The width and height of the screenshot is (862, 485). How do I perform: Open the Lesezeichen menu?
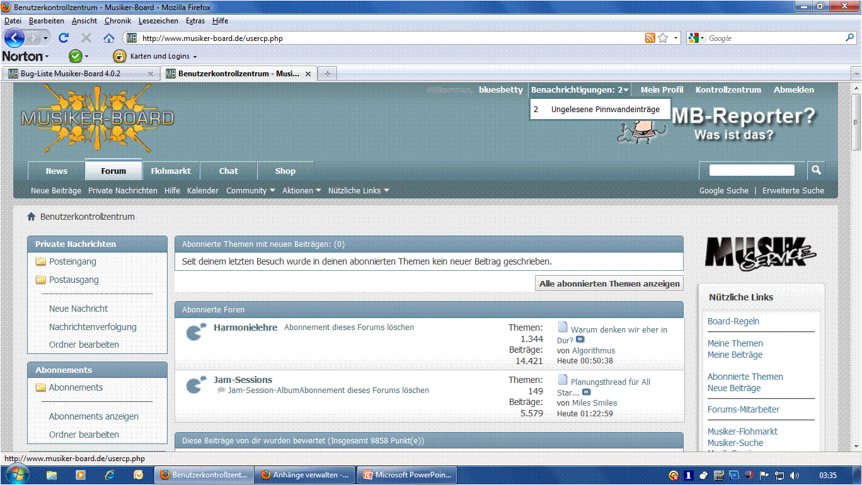click(x=159, y=21)
